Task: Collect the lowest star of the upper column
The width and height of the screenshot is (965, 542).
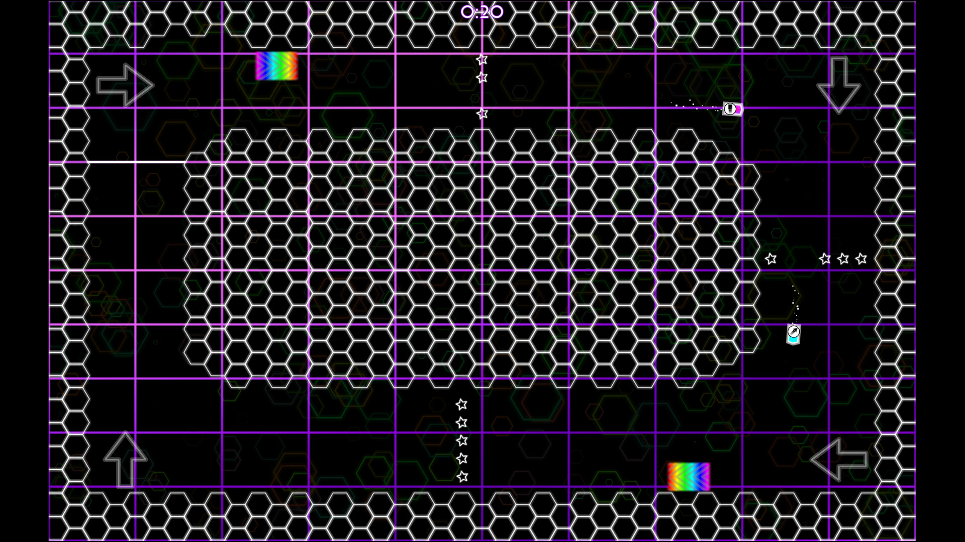Action: coord(482,114)
